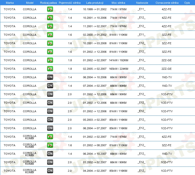Select date cell 10.1999 -> 01.2002
This screenshot has height=175, width=195.
click(x=95, y=9)
